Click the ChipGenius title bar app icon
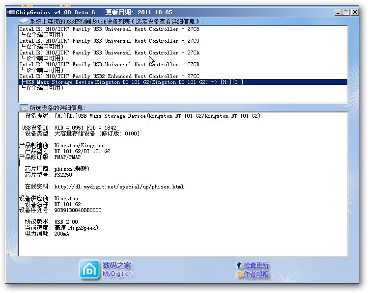The width and height of the screenshot is (368, 293). [x=11, y=12]
